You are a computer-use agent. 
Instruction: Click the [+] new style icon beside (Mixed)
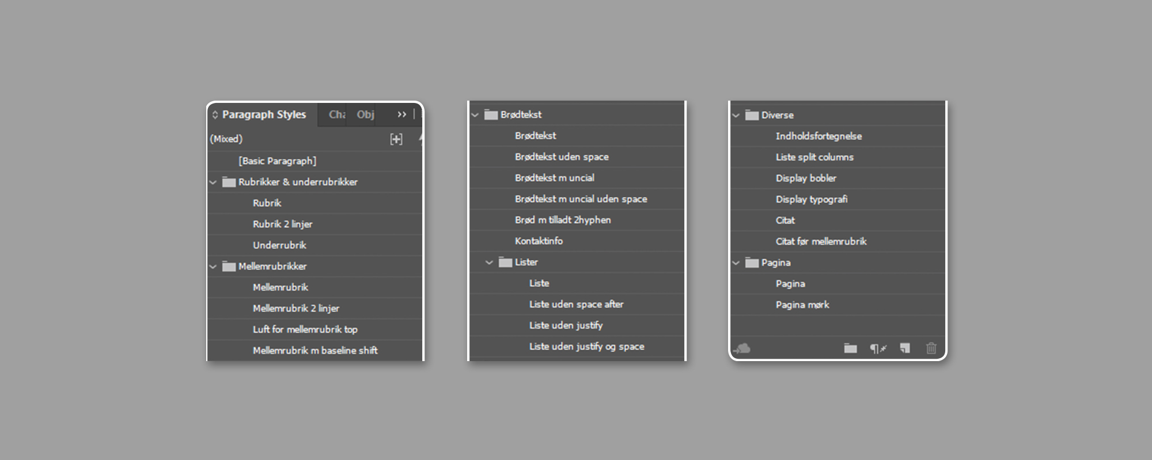[x=396, y=139]
